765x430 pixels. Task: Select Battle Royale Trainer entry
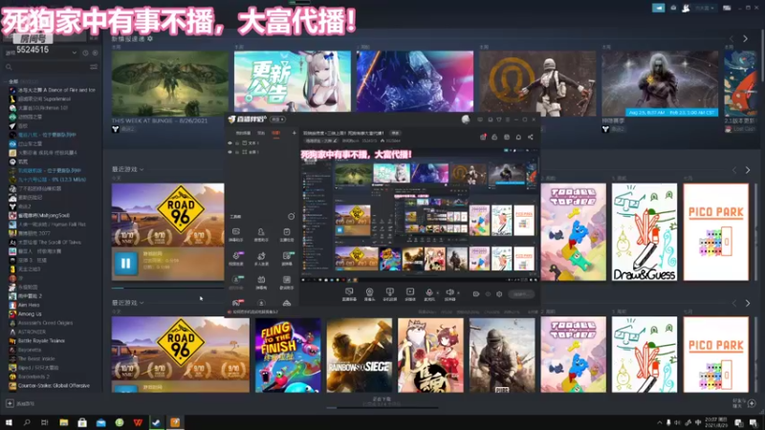coord(37,341)
